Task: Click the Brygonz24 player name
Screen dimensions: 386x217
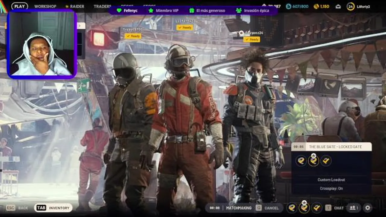Action: pyautogui.click(x=254, y=33)
